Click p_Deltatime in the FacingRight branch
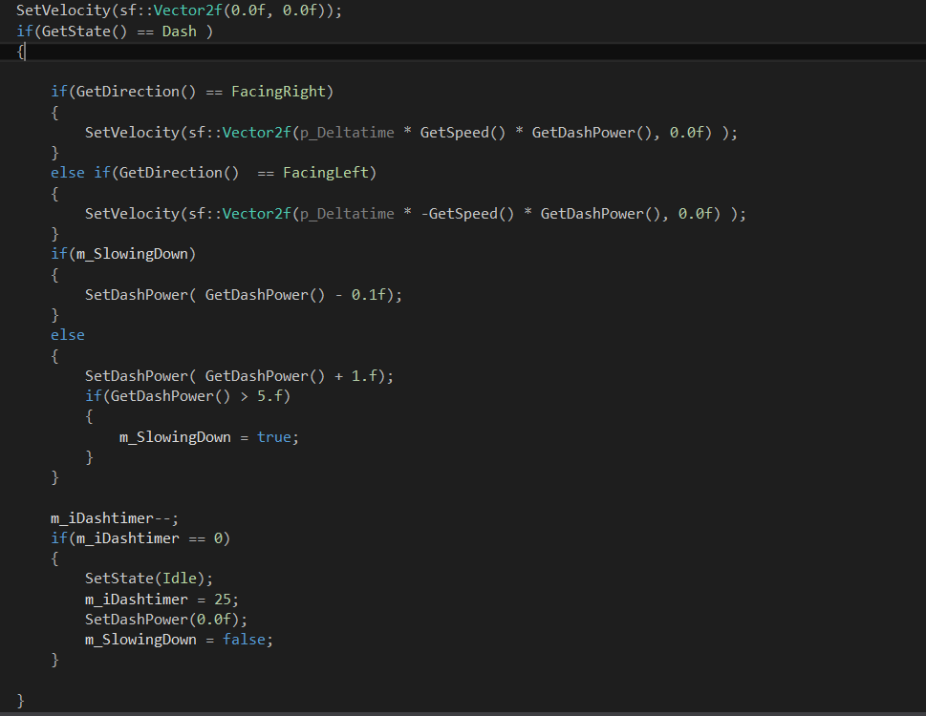Viewport: 926px width, 716px height. coord(347,133)
